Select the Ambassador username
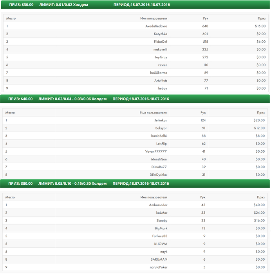The image size is (271, 274). (158, 205)
